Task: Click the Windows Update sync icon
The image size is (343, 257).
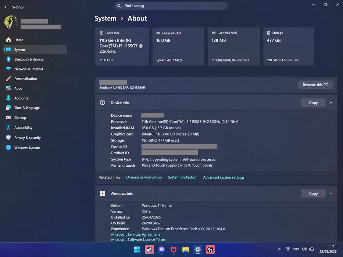Action: click(8, 148)
